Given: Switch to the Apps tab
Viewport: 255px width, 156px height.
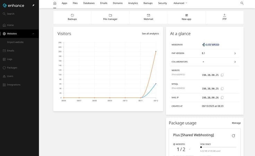Looking at the screenshot, I should tap(64, 3).
